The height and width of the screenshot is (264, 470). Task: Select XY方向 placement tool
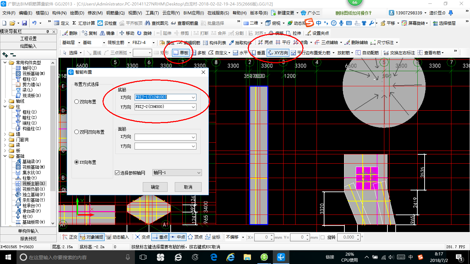click(278, 53)
